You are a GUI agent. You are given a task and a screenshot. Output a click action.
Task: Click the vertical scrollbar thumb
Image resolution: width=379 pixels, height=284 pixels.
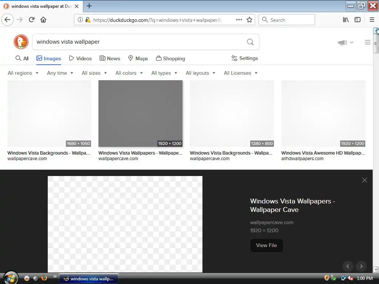click(376, 44)
